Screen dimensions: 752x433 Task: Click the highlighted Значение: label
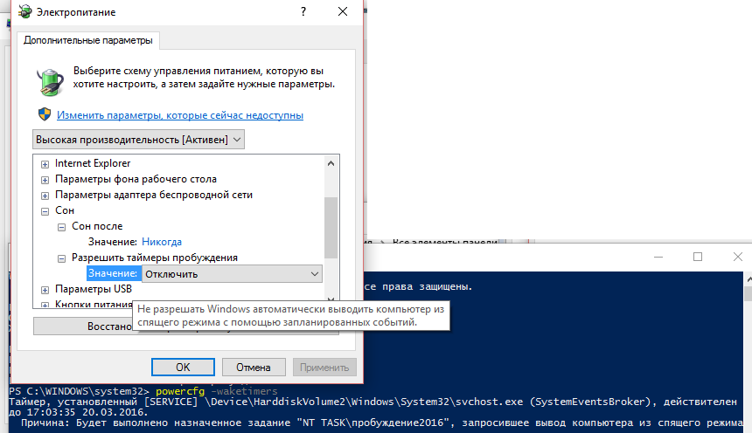tap(113, 273)
